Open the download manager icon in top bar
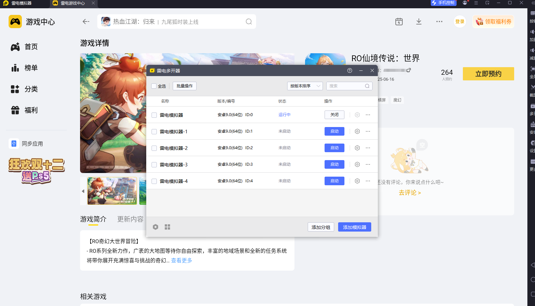Viewport: 535px width, 306px height. (419, 21)
